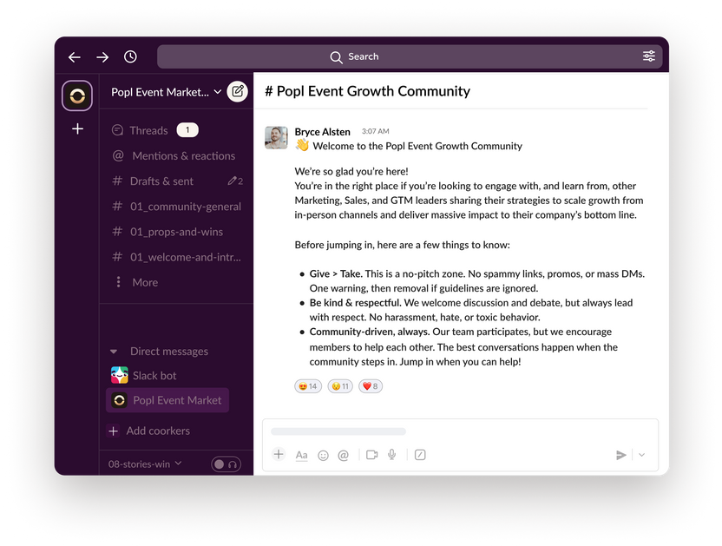
Task: Open search filter sliders icon
Action: 649,56
